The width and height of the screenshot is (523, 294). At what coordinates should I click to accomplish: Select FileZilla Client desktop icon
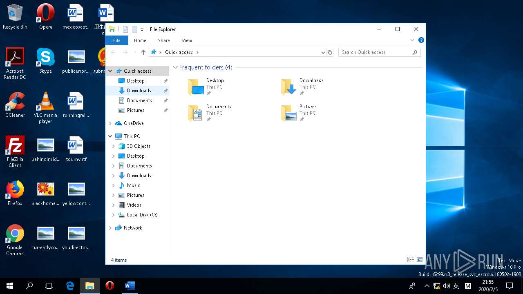point(15,151)
